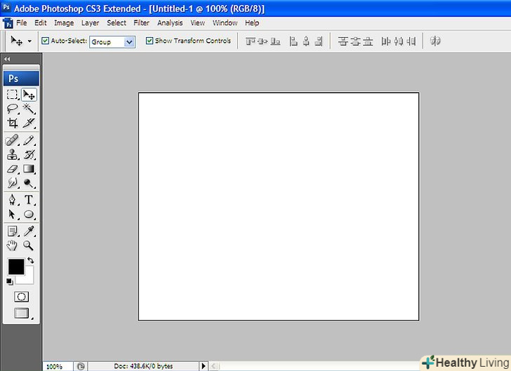Toggle the Auto-Select checkbox
511x371 pixels.
click(x=46, y=41)
